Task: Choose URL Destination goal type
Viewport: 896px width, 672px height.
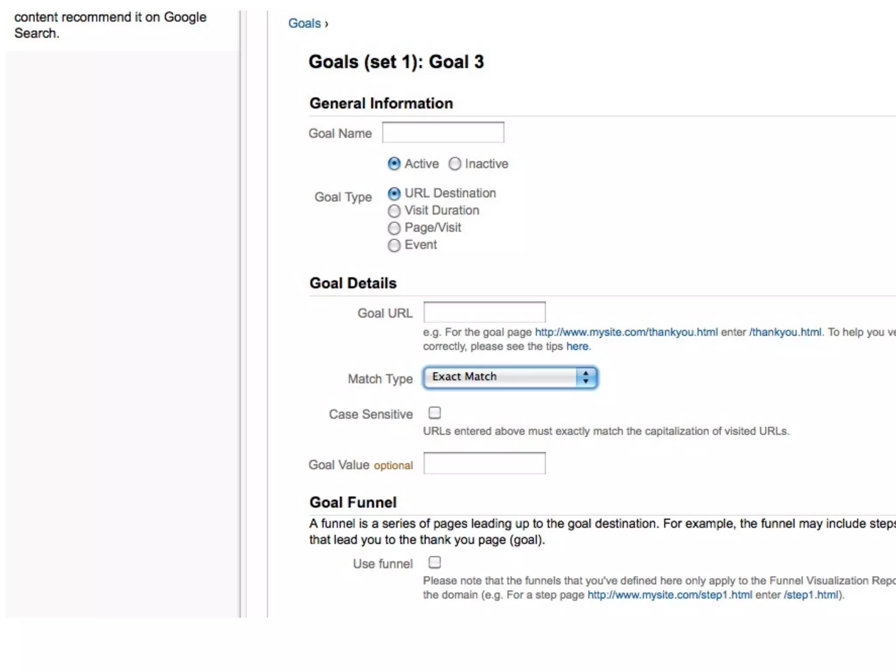Action: (394, 193)
